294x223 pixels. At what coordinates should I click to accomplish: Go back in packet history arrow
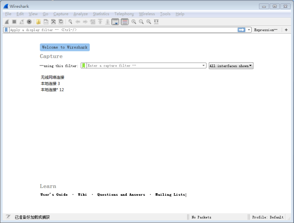pos(78,22)
